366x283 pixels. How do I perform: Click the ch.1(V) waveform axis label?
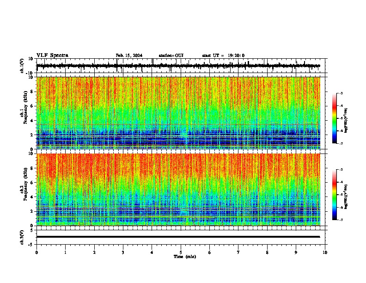[22, 66]
